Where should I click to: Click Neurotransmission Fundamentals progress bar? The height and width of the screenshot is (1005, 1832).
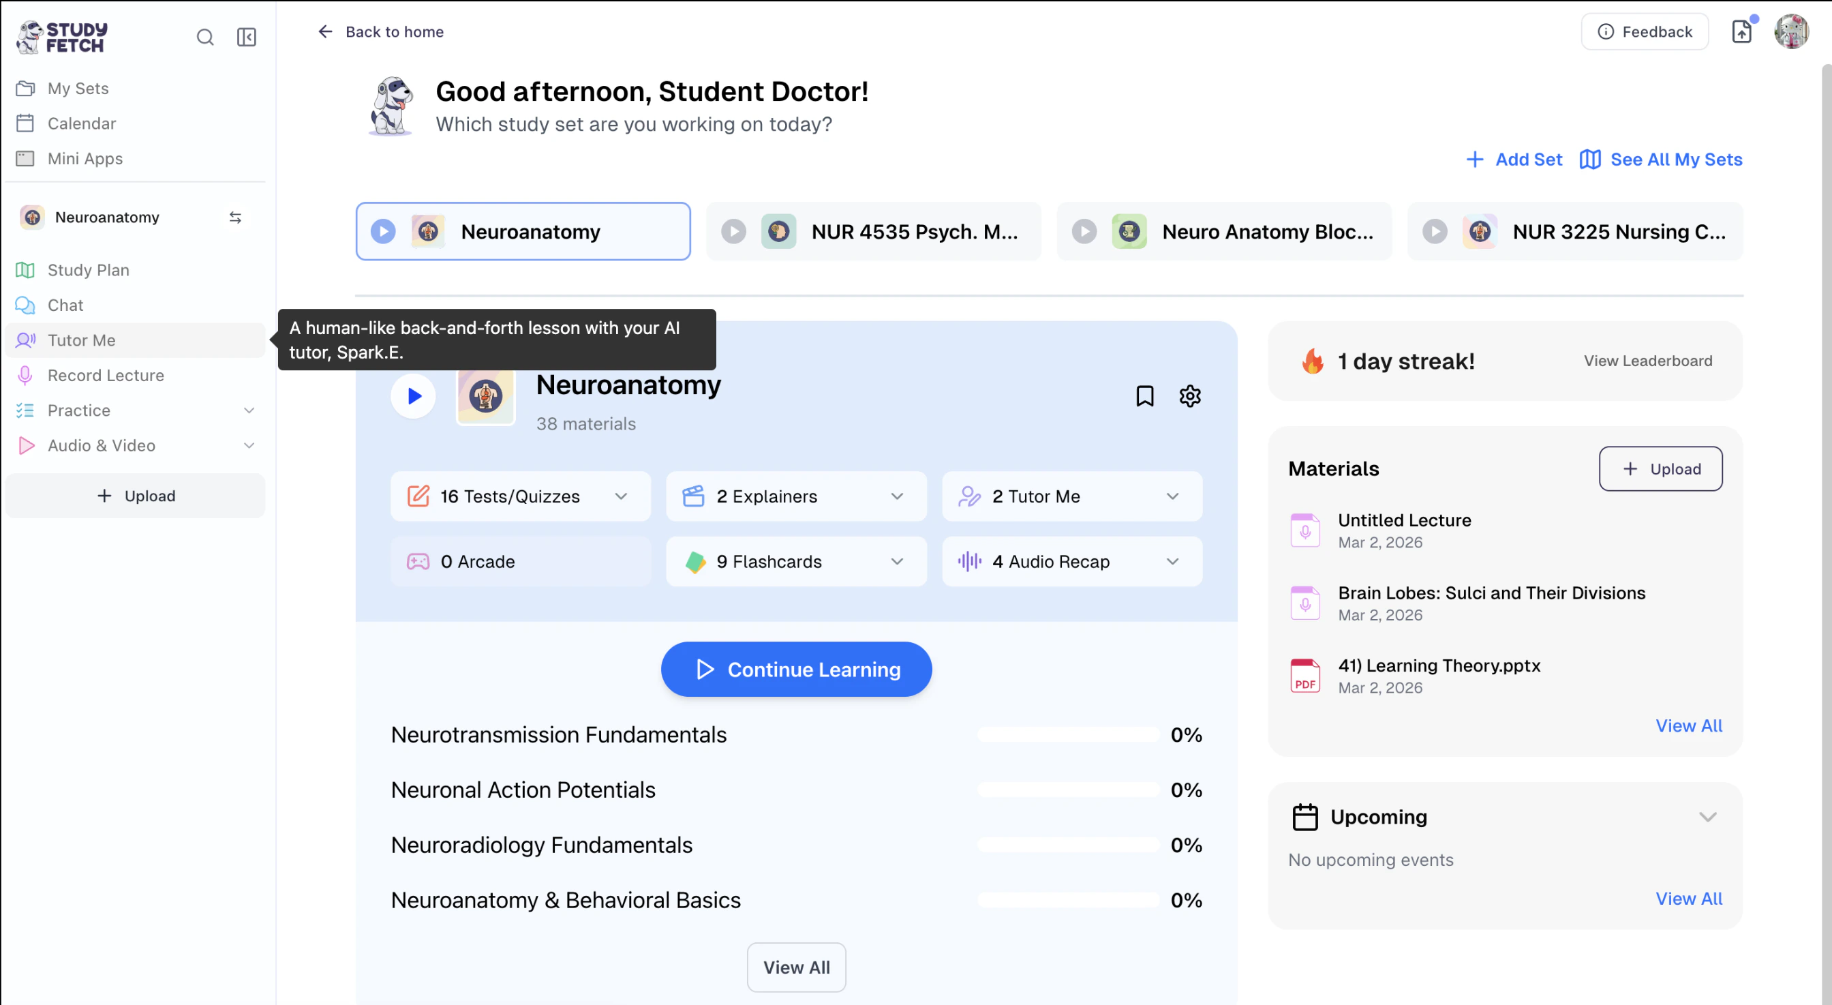coord(1067,736)
